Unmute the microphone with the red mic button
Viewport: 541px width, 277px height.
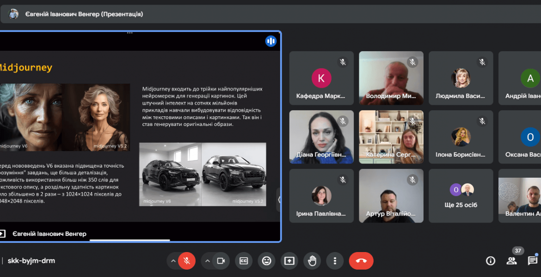coord(187,261)
